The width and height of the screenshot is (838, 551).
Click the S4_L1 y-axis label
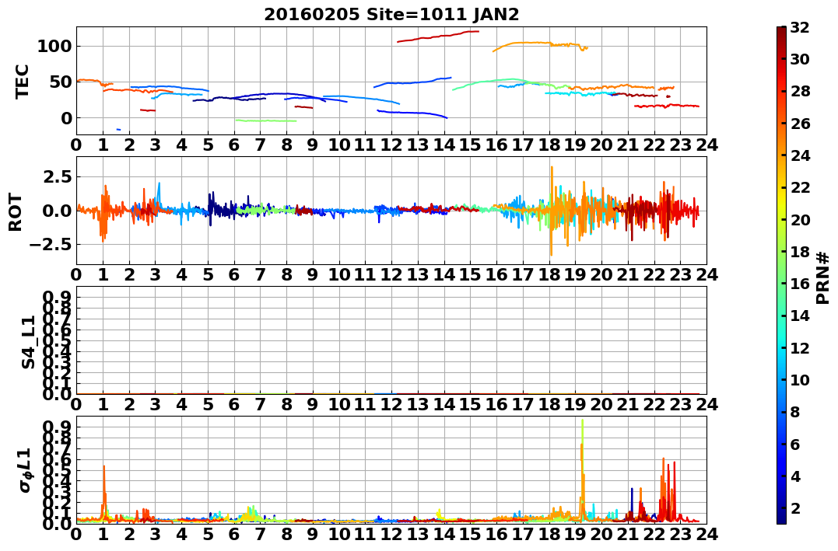[x=28, y=342]
